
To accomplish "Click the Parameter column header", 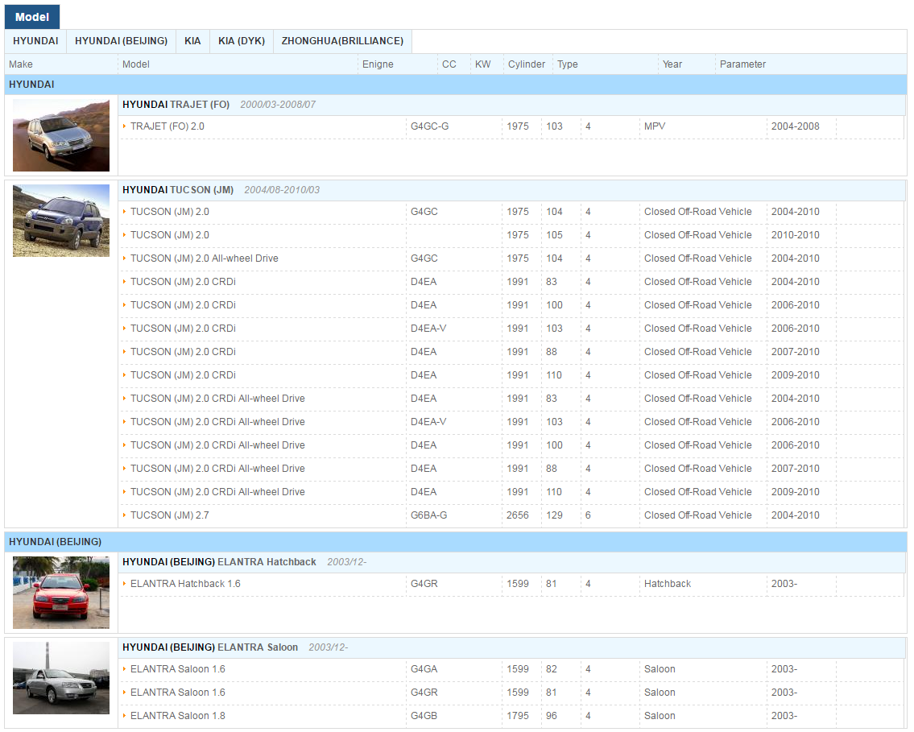I will click(x=742, y=64).
